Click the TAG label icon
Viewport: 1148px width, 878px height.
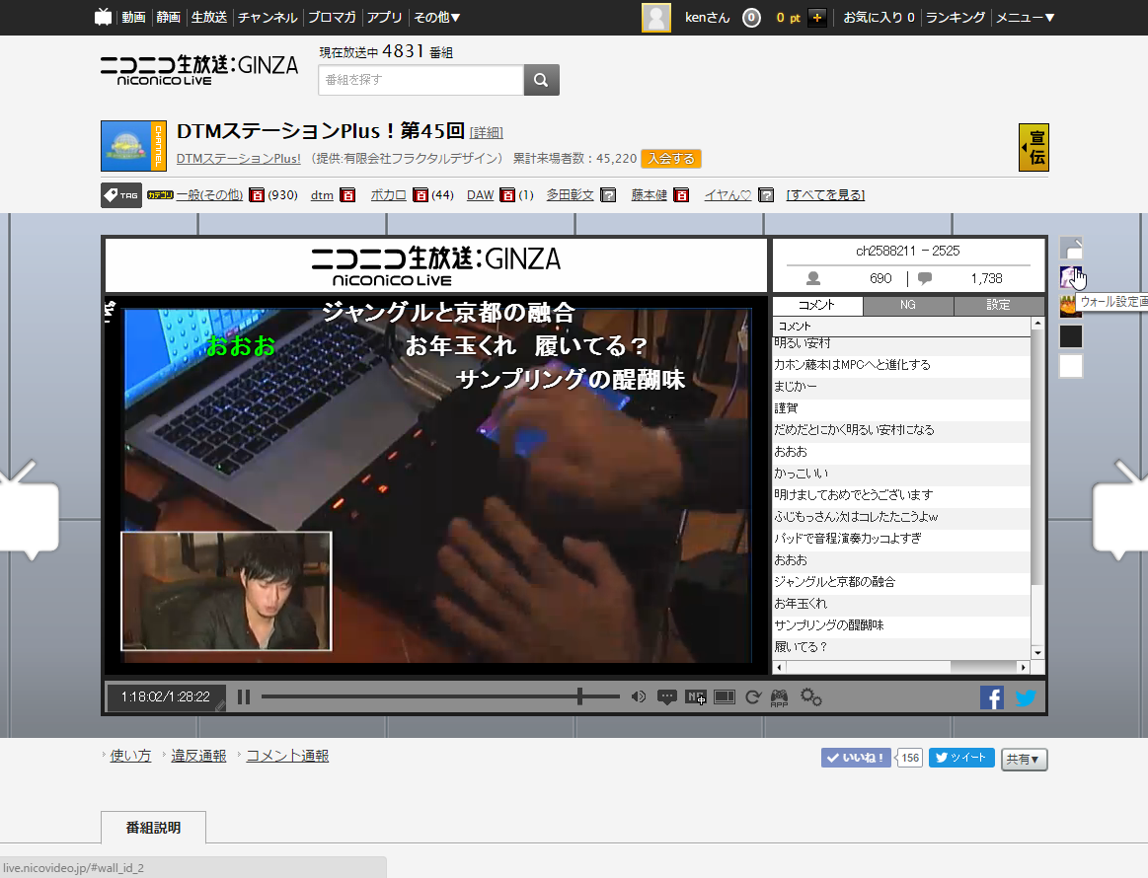pos(120,195)
